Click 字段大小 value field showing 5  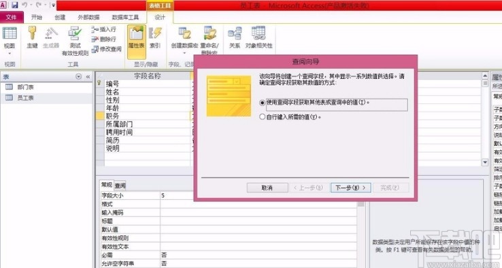click(x=258, y=195)
